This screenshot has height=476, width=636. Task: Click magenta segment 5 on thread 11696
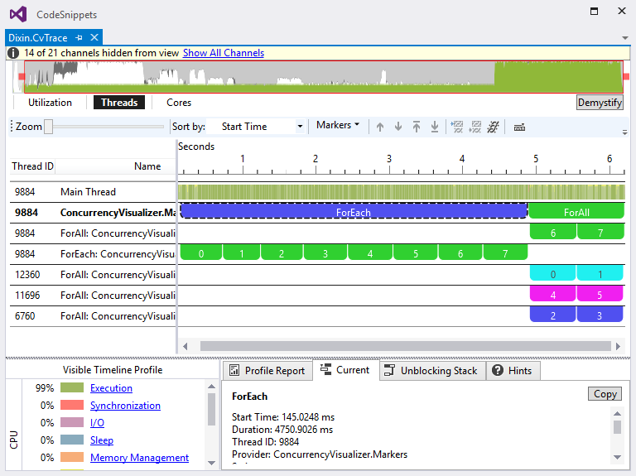pos(600,294)
